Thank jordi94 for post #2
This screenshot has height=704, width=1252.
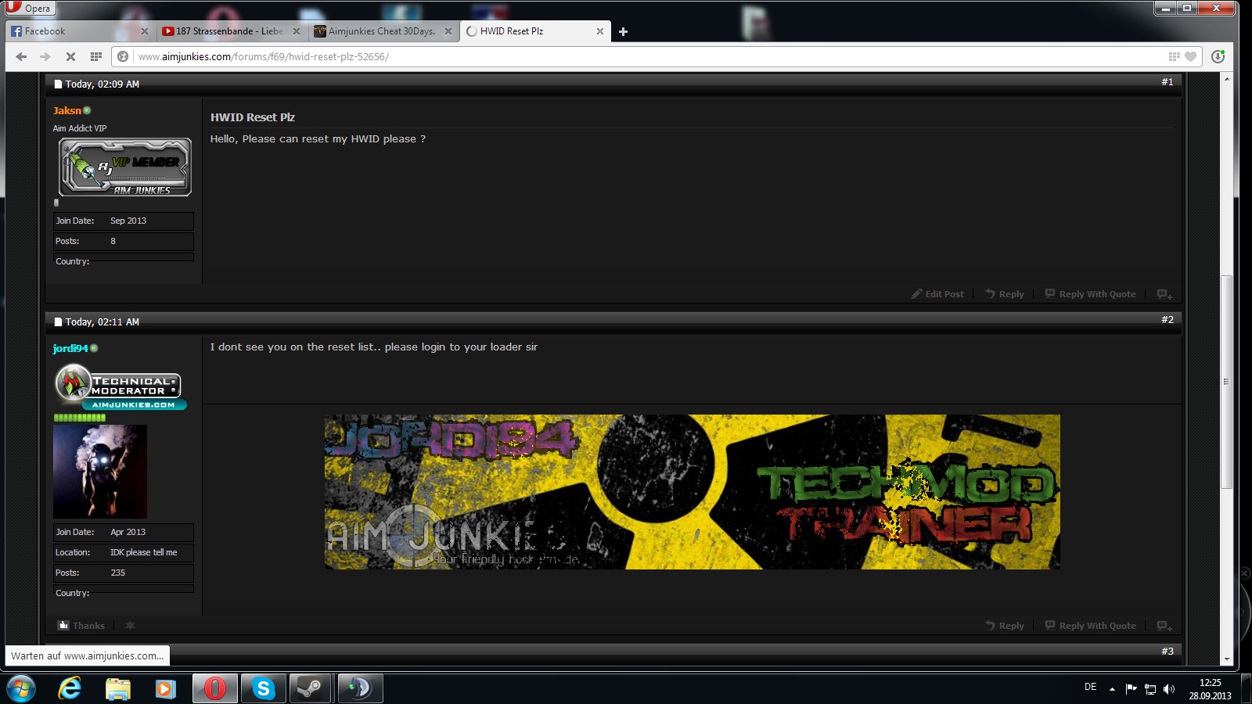coord(81,626)
